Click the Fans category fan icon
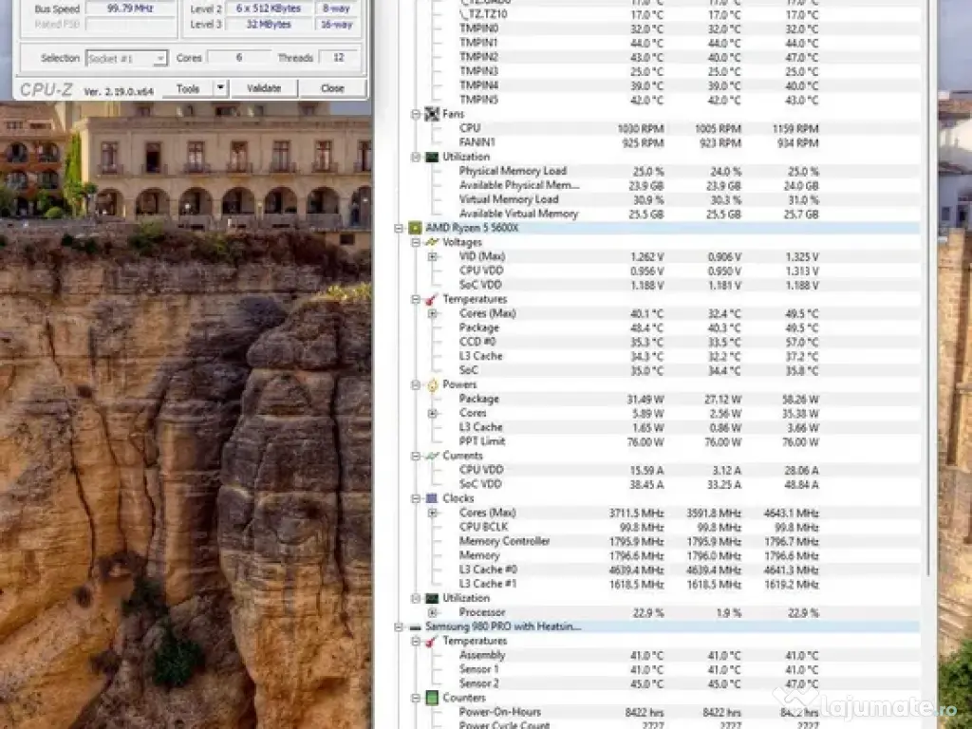 pyautogui.click(x=432, y=114)
